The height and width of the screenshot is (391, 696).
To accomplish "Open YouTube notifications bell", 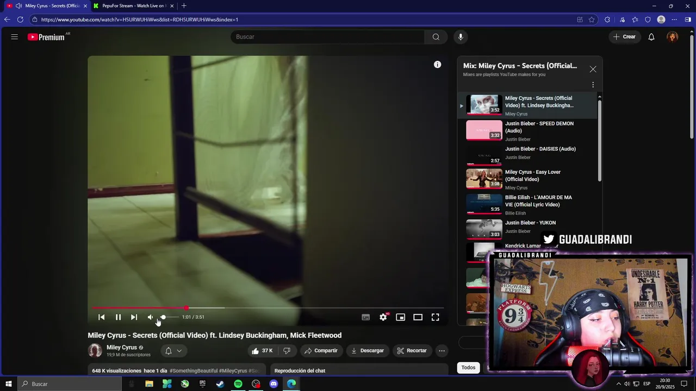I will 651,37.
